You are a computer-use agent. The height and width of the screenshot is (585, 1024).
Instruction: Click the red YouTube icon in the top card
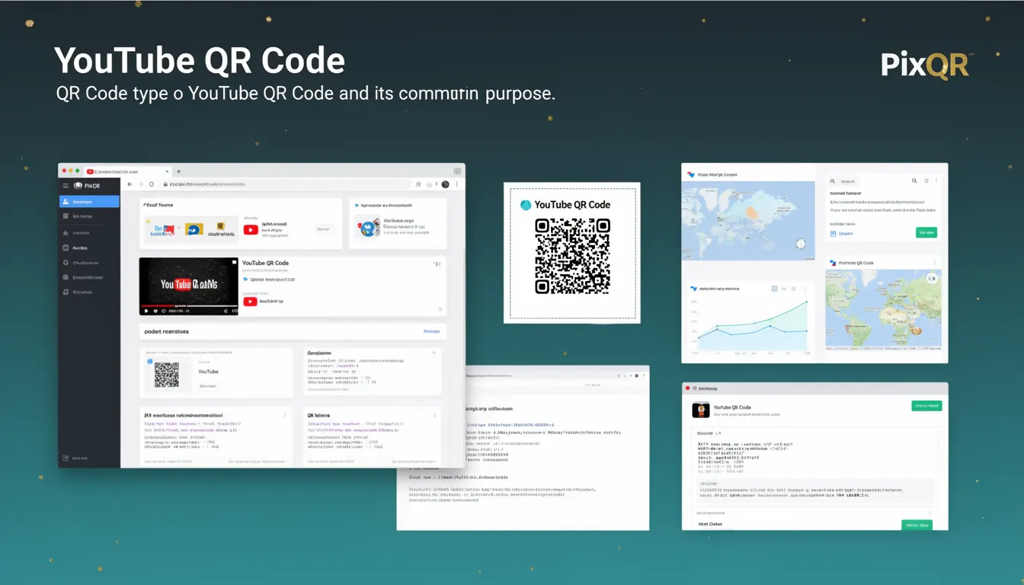pos(251,229)
